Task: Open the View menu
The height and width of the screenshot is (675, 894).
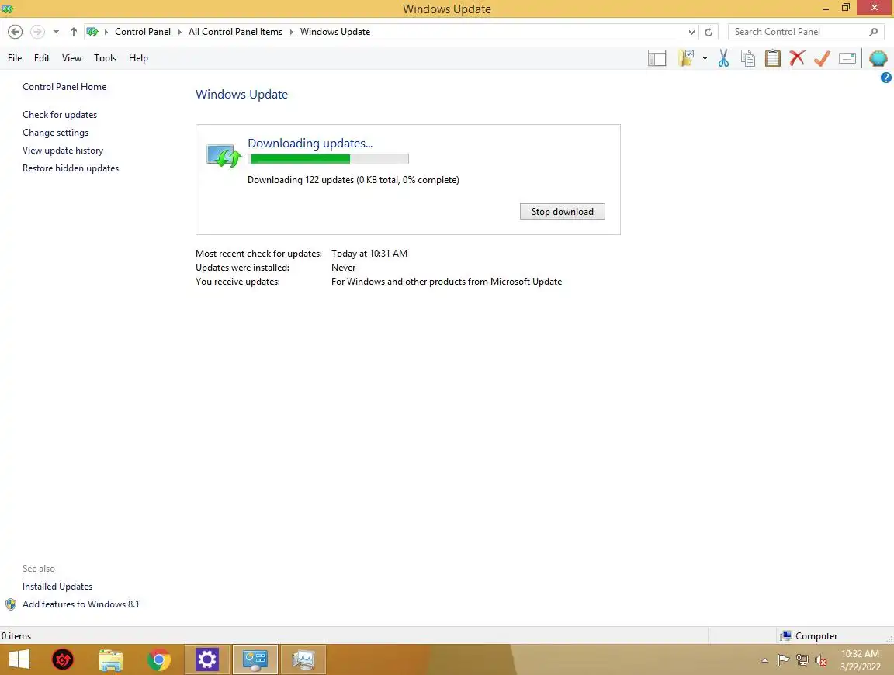Action: [72, 58]
